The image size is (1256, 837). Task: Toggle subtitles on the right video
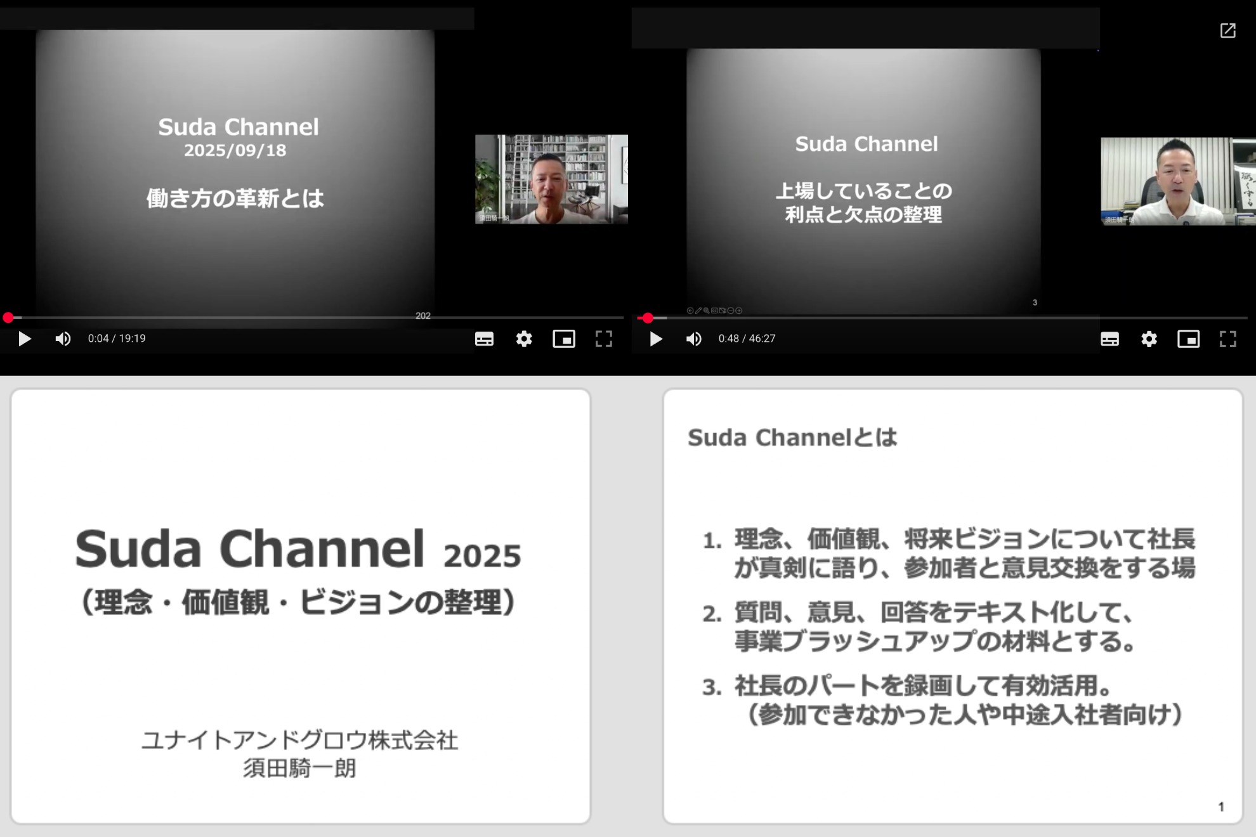pos(1109,339)
